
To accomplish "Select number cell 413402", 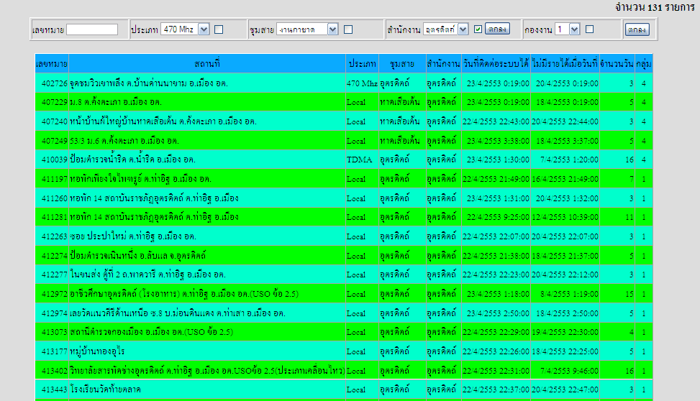I will tap(52, 371).
